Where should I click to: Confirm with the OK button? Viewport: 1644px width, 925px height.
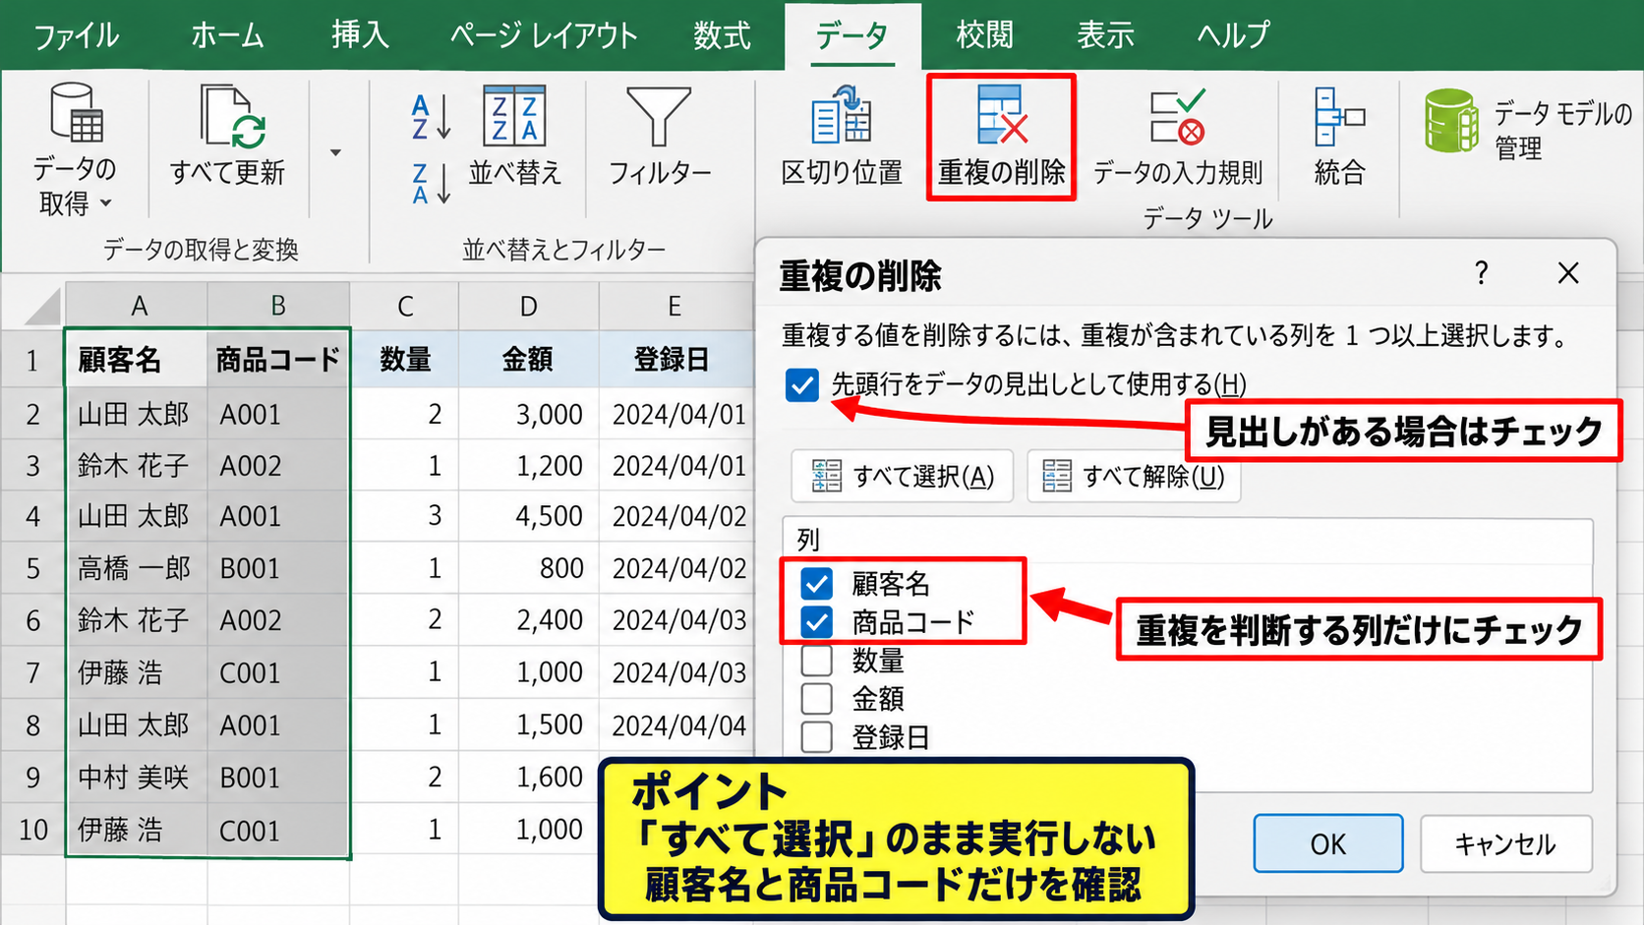[x=1327, y=843]
